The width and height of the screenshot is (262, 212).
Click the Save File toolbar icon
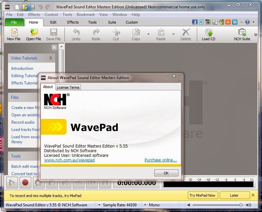pos(54,35)
